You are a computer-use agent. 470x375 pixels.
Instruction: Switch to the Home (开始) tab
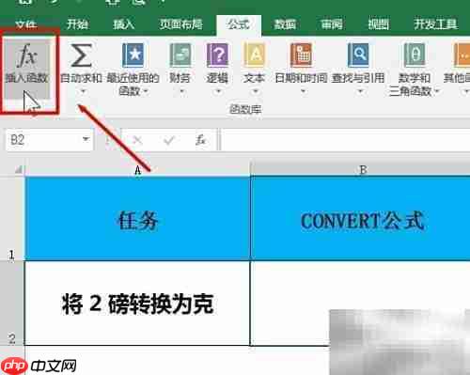[x=77, y=24]
